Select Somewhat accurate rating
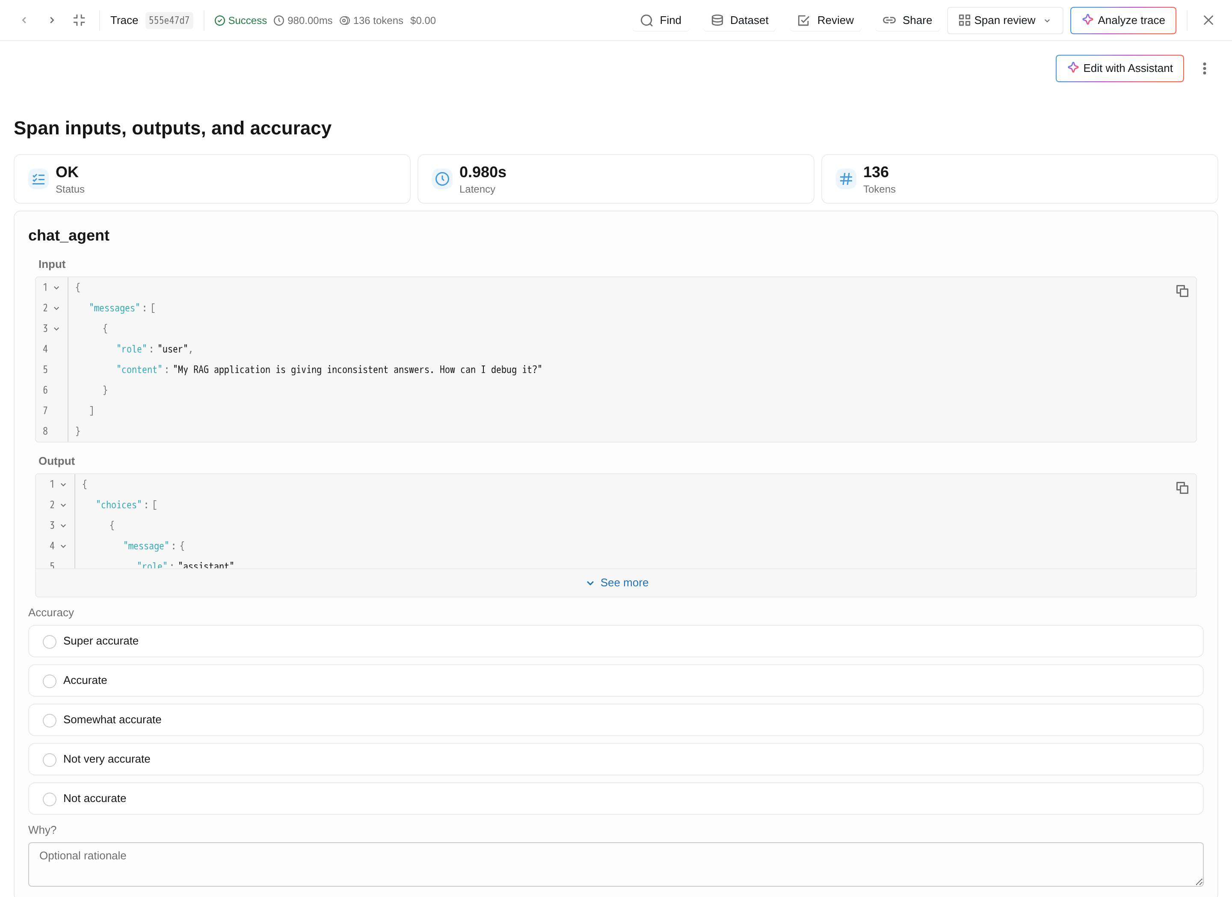The width and height of the screenshot is (1232, 897). click(616, 720)
